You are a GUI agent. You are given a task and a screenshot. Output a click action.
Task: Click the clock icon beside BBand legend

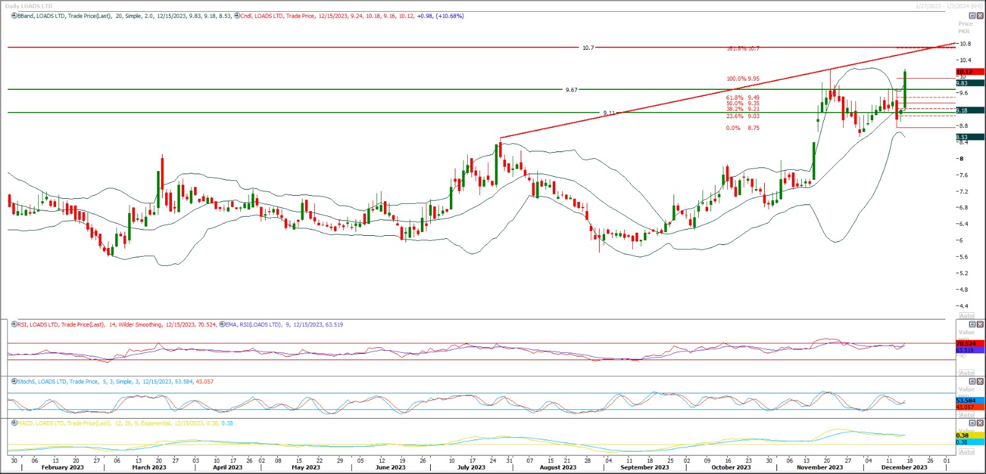pos(14,16)
